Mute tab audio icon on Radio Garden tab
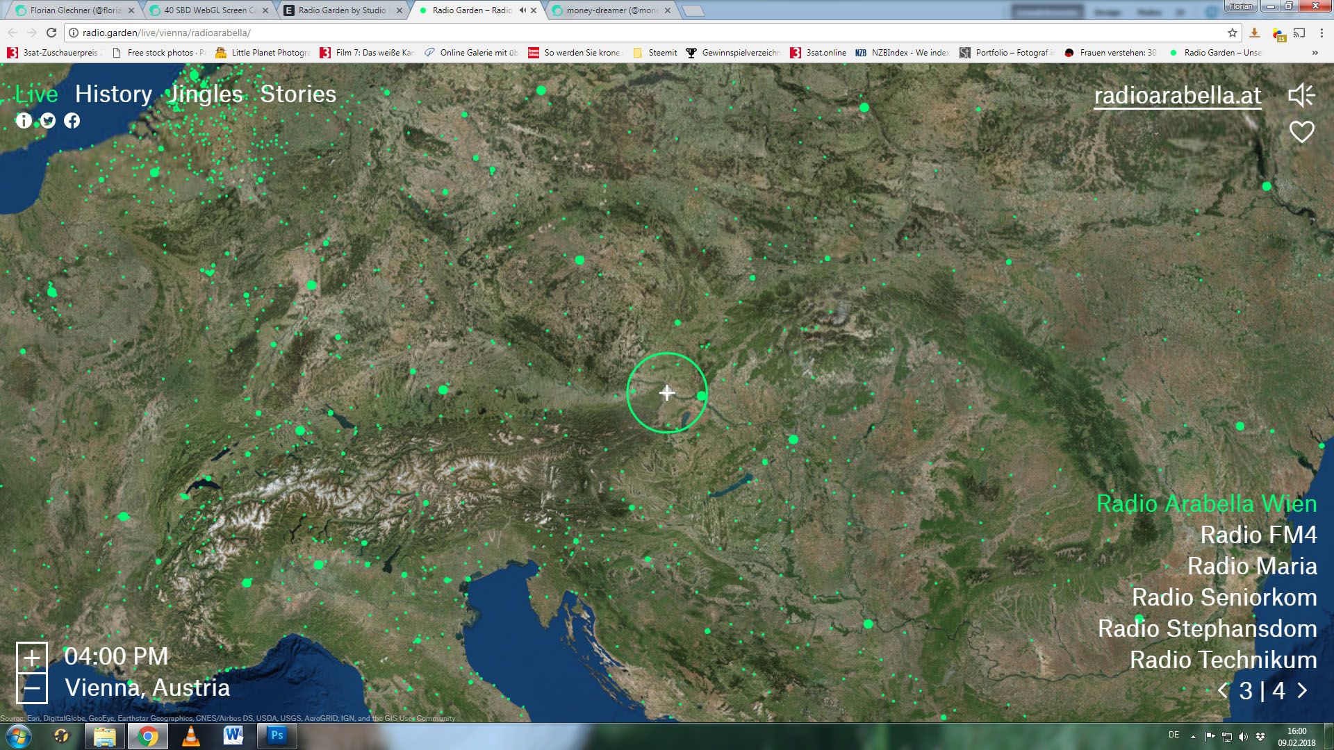The height and width of the screenshot is (750, 1334). click(522, 10)
